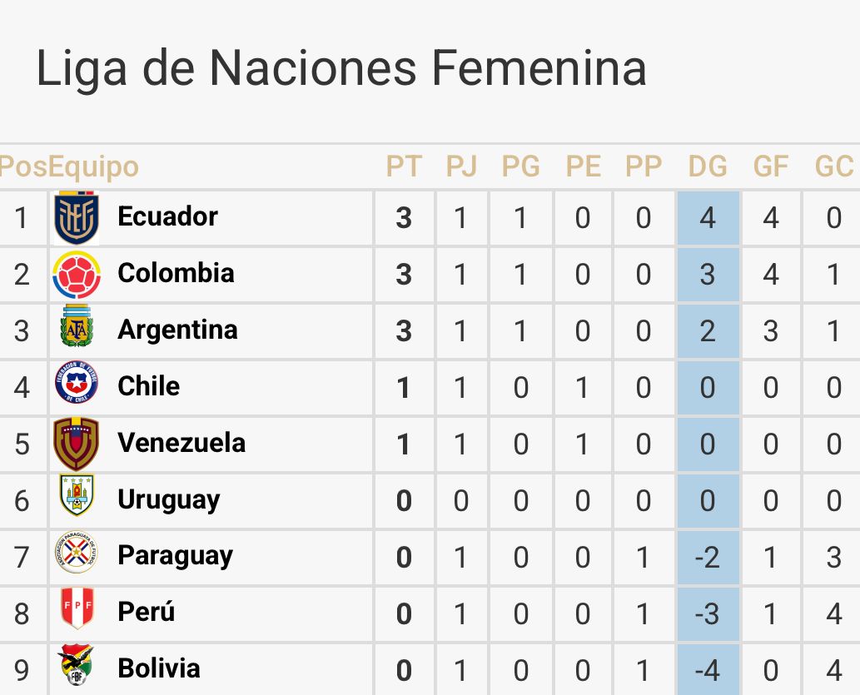
Task: Open the Colombia team name link
Action: pyautogui.click(x=176, y=274)
